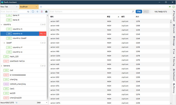Screen dimensions: 176x105
Task: Click the 键名 column header
Action: [x=52, y=17]
